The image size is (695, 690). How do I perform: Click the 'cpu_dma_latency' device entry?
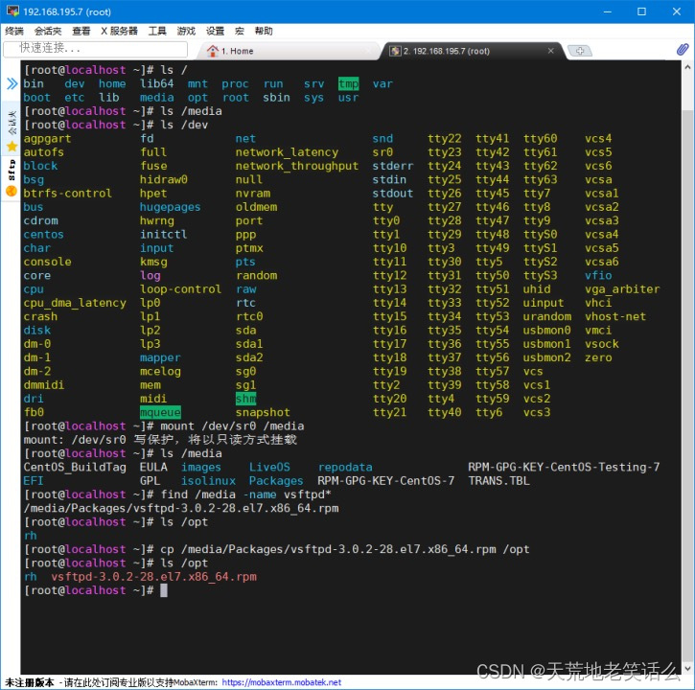(75, 303)
